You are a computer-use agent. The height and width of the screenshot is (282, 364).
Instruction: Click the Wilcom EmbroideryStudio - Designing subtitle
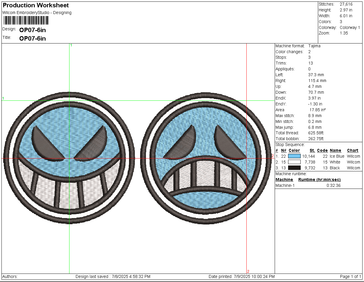(37, 13)
